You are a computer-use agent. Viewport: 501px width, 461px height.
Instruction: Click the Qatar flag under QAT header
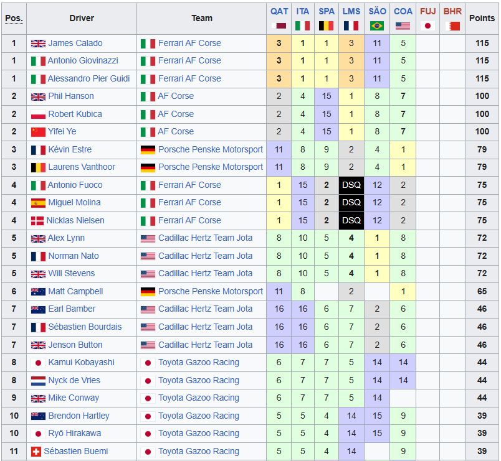pos(279,26)
